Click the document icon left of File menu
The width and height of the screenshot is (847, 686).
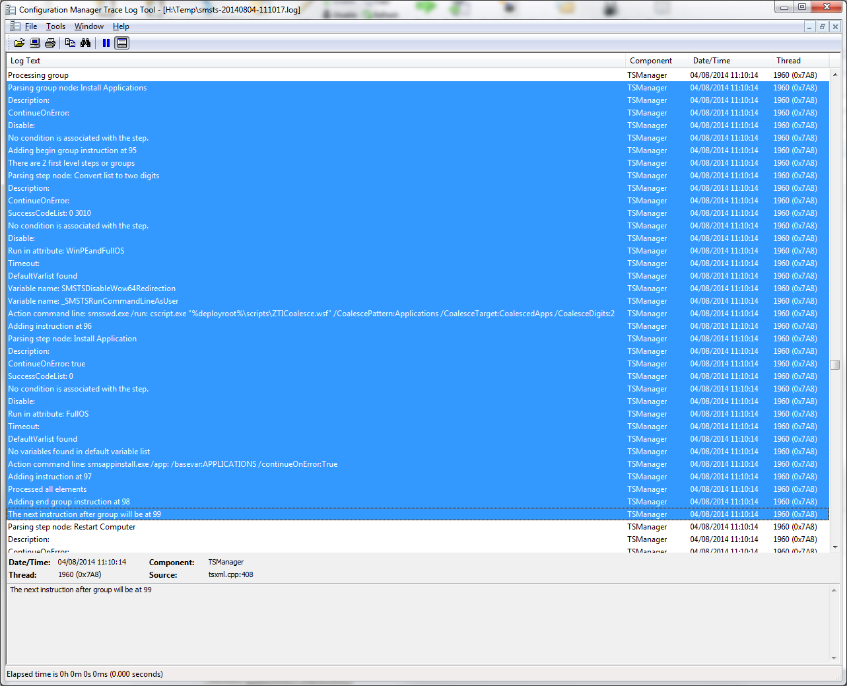point(13,26)
